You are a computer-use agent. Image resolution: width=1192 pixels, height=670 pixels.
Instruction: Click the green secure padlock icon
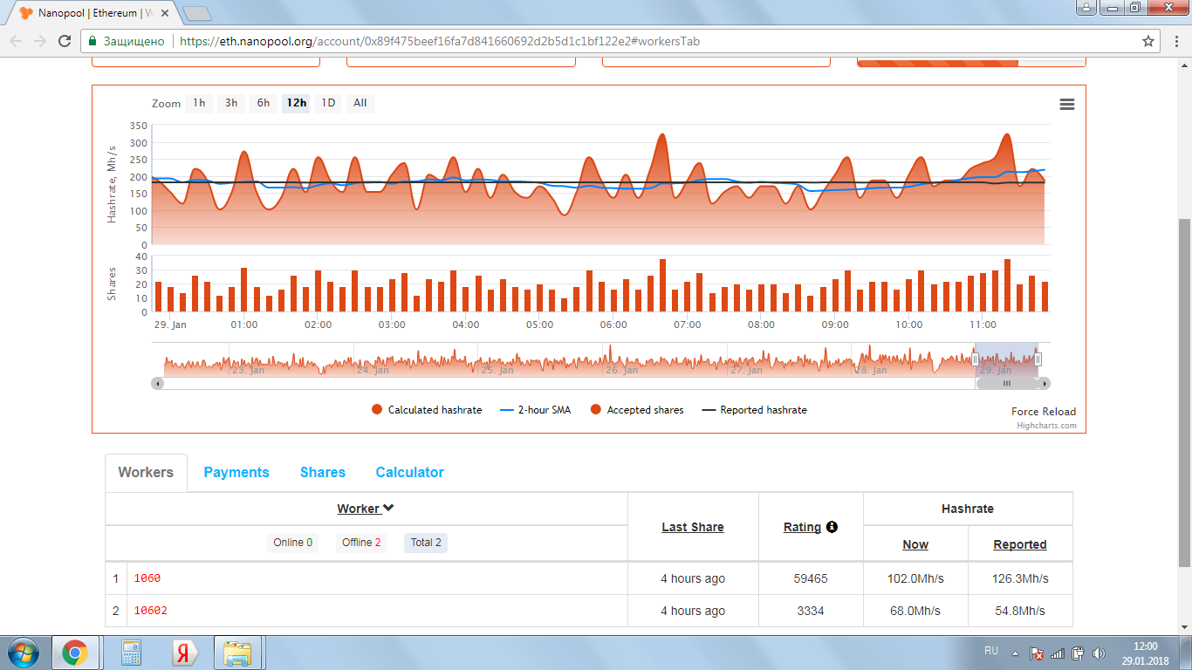pyautogui.click(x=92, y=41)
